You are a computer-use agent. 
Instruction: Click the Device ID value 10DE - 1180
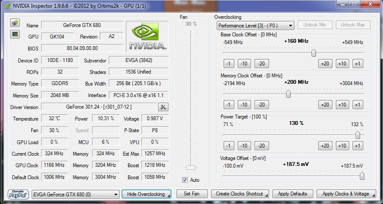coord(60,60)
